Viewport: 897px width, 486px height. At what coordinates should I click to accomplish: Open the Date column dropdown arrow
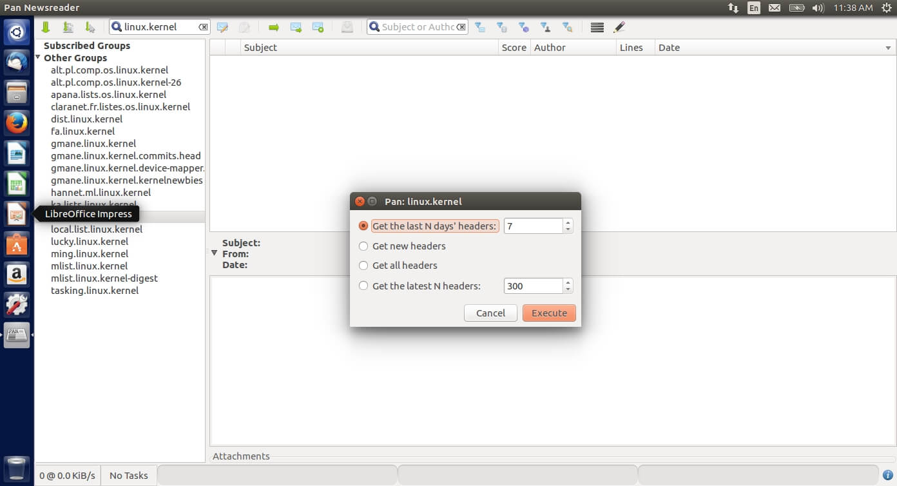(889, 47)
